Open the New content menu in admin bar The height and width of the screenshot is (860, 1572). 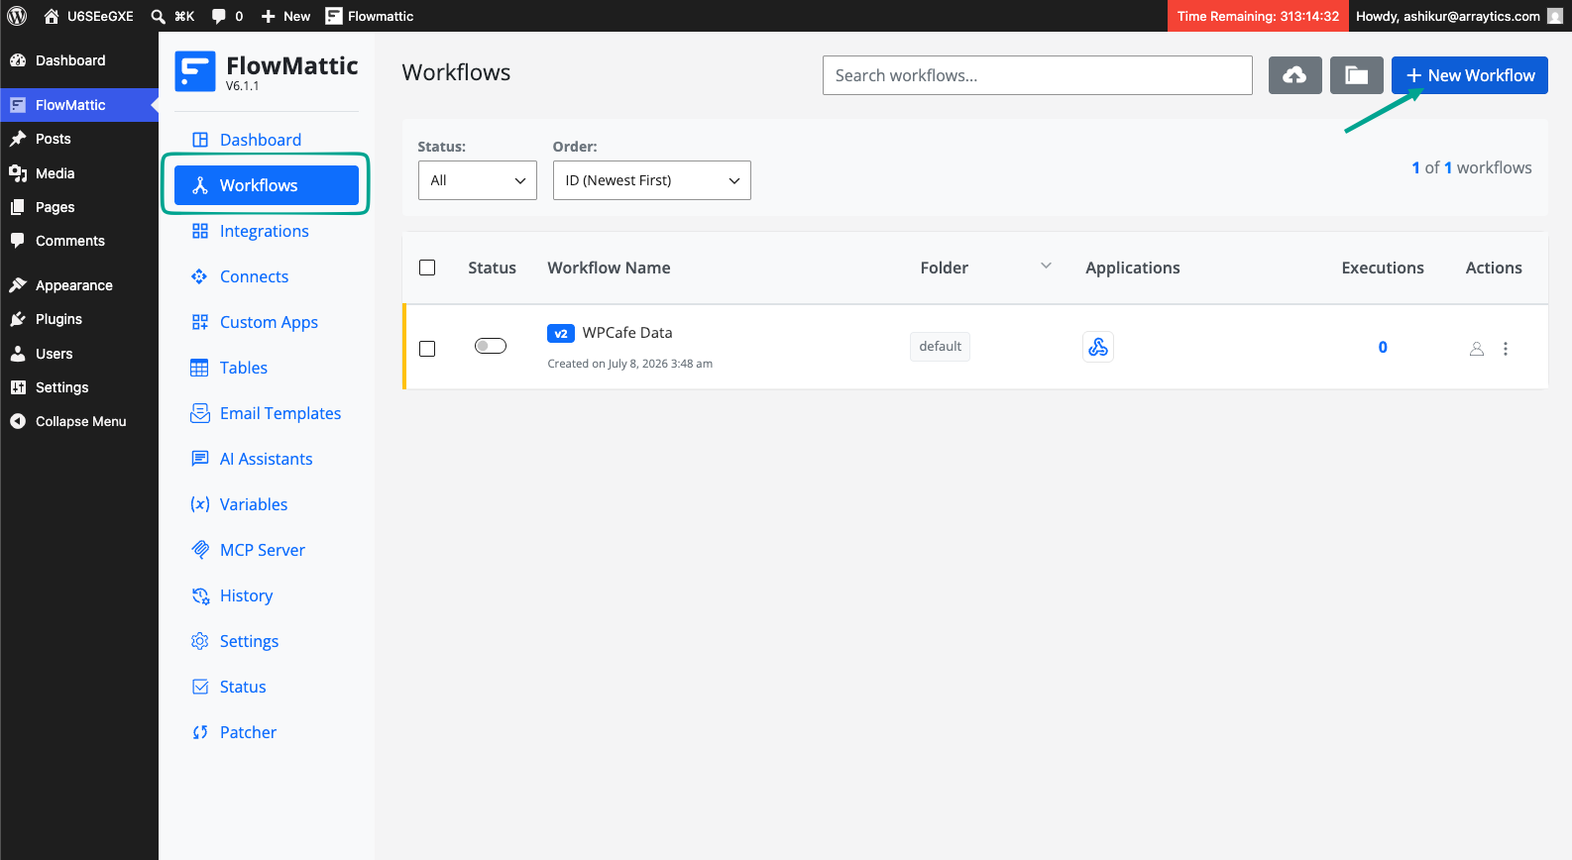coord(285,16)
